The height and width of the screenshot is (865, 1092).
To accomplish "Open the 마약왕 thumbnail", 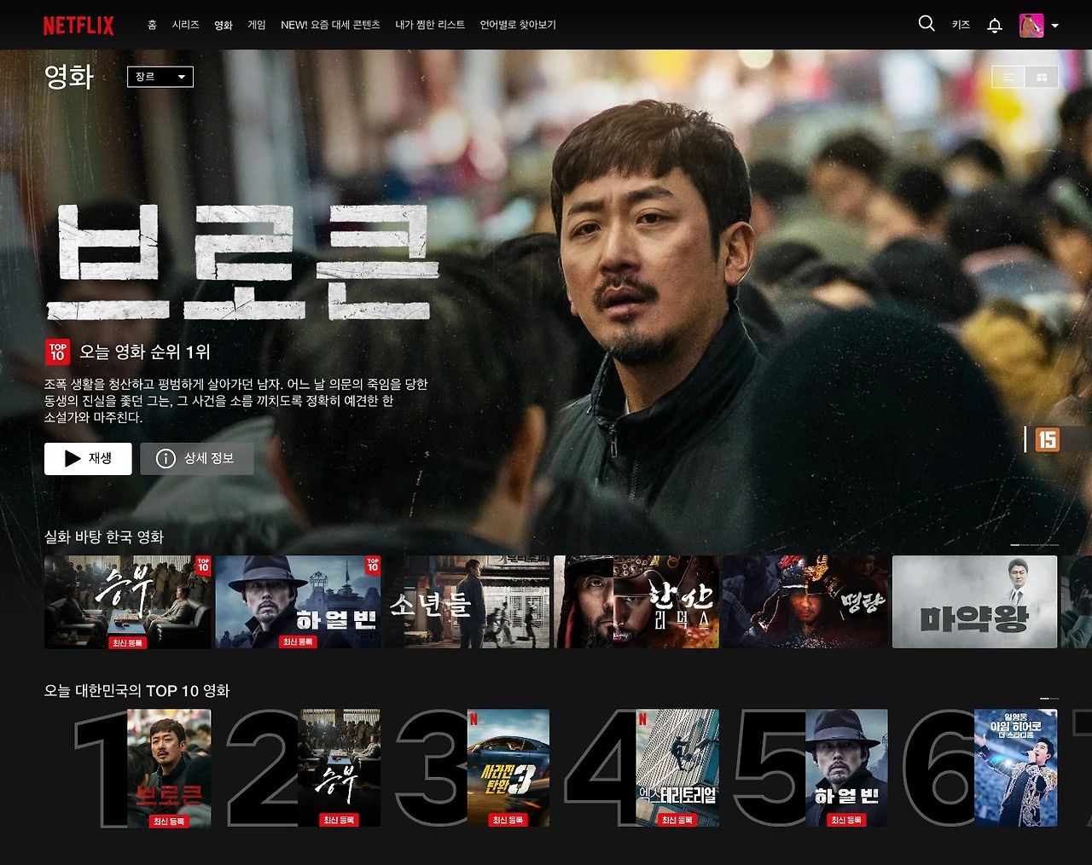I will pyautogui.click(x=974, y=602).
